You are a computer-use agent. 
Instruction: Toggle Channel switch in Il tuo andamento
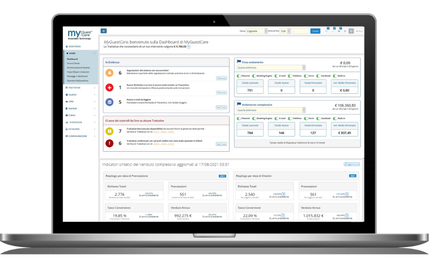click(238, 76)
